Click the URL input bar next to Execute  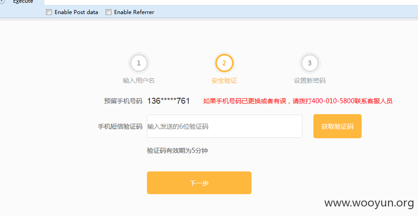(x=231, y=2)
